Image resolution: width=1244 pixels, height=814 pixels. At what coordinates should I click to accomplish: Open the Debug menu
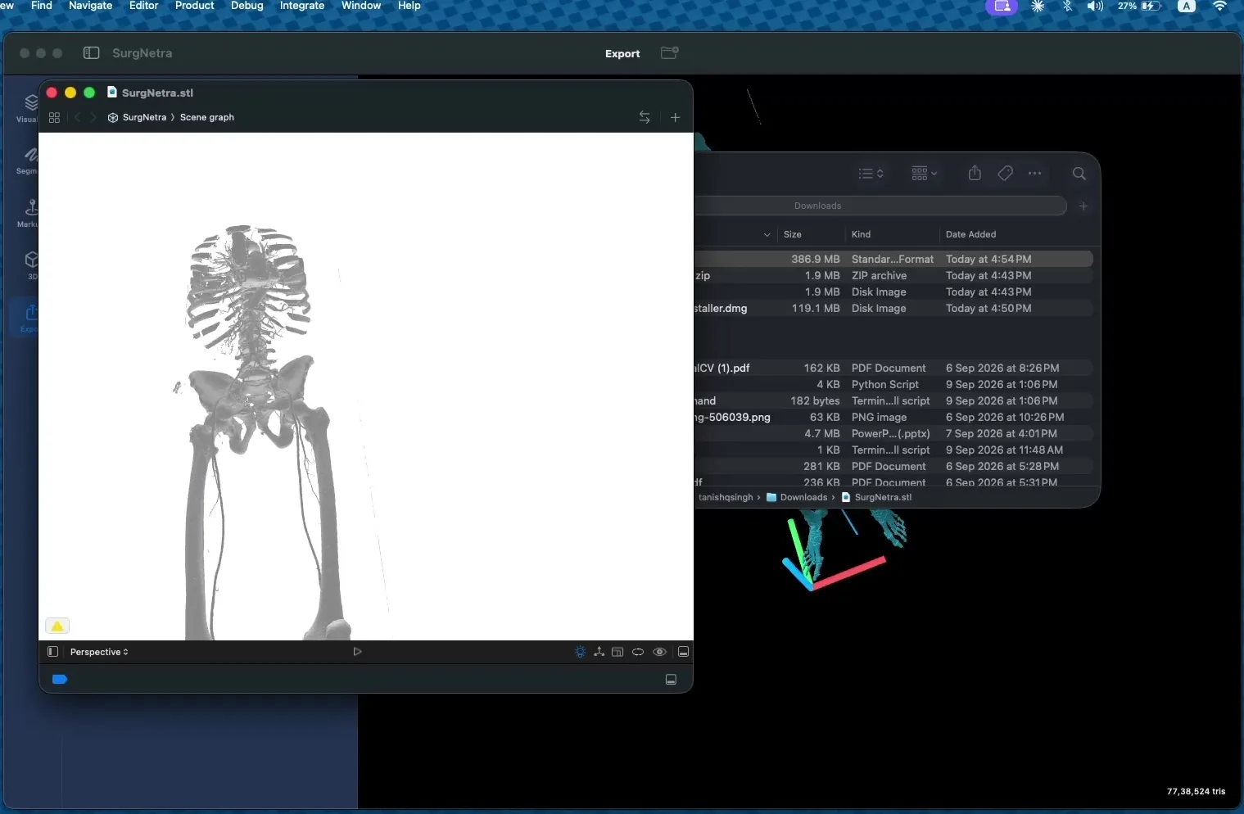coord(247,6)
